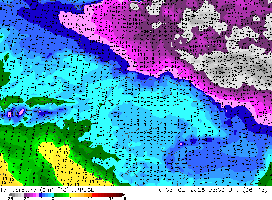
Task: Click the '-10' legend value
Action: coord(38,198)
